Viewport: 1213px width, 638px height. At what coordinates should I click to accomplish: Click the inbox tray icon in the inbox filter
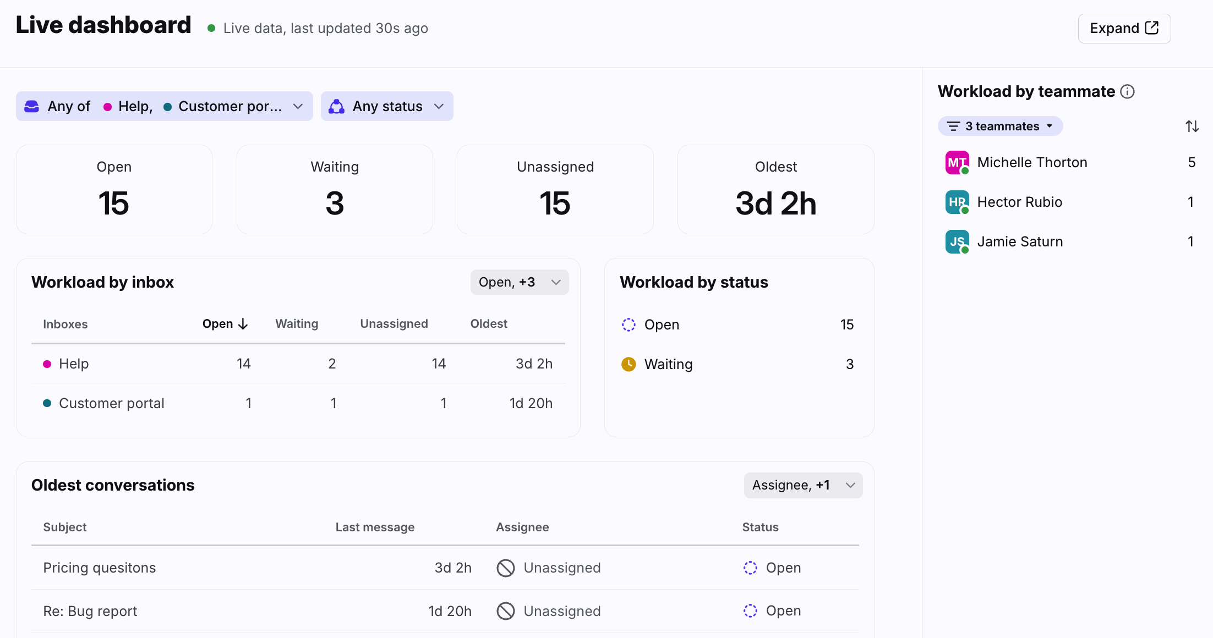pos(32,106)
